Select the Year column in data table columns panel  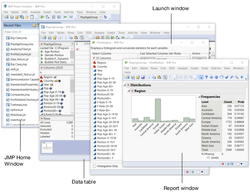pos(46,84)
